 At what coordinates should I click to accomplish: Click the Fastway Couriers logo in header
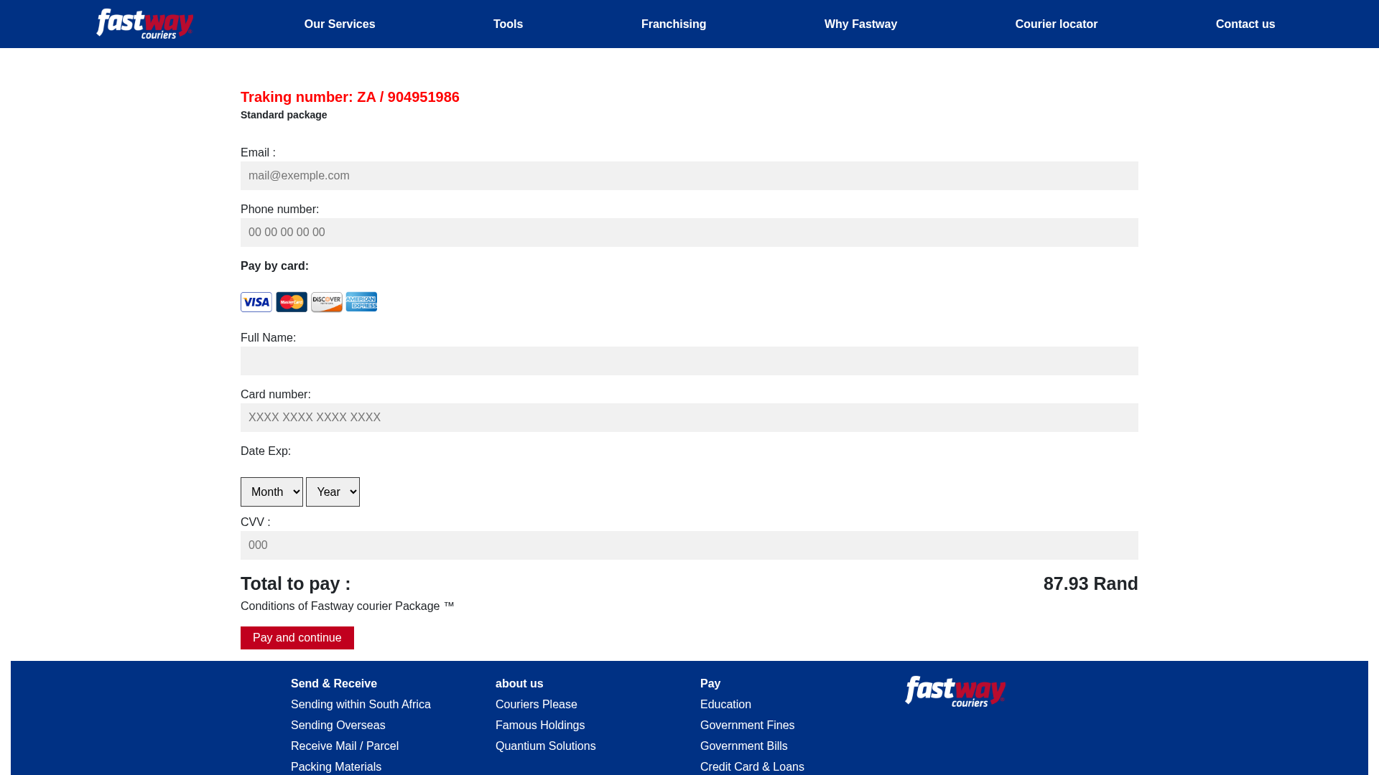pos(145,24)
